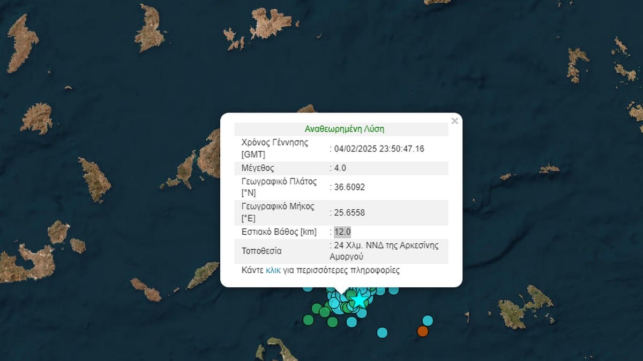Image resolution: width=643 pixels, height=361 pixels.
Task: Click the lowest green marker in the cluster
Action: click(x=332, y=321)
